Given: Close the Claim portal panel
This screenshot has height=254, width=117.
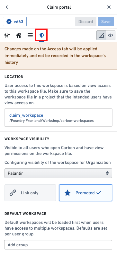Looking at the screenshot, I should [x=109, y=7].
